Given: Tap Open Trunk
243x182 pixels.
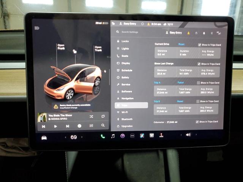Looking at the screenshot, I should tap(98, 49).
